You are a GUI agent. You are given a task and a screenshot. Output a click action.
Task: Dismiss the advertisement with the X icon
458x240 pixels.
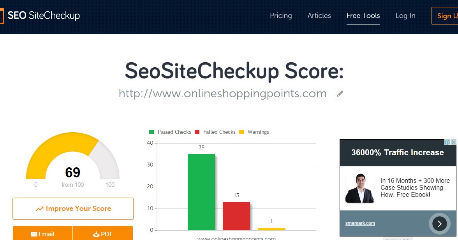pyautogui.click(x=454, y=142)
